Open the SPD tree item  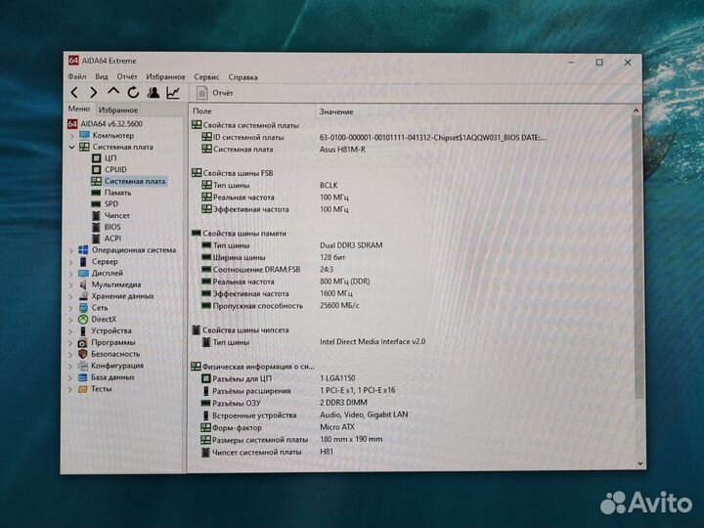click(x=111, y=203)
